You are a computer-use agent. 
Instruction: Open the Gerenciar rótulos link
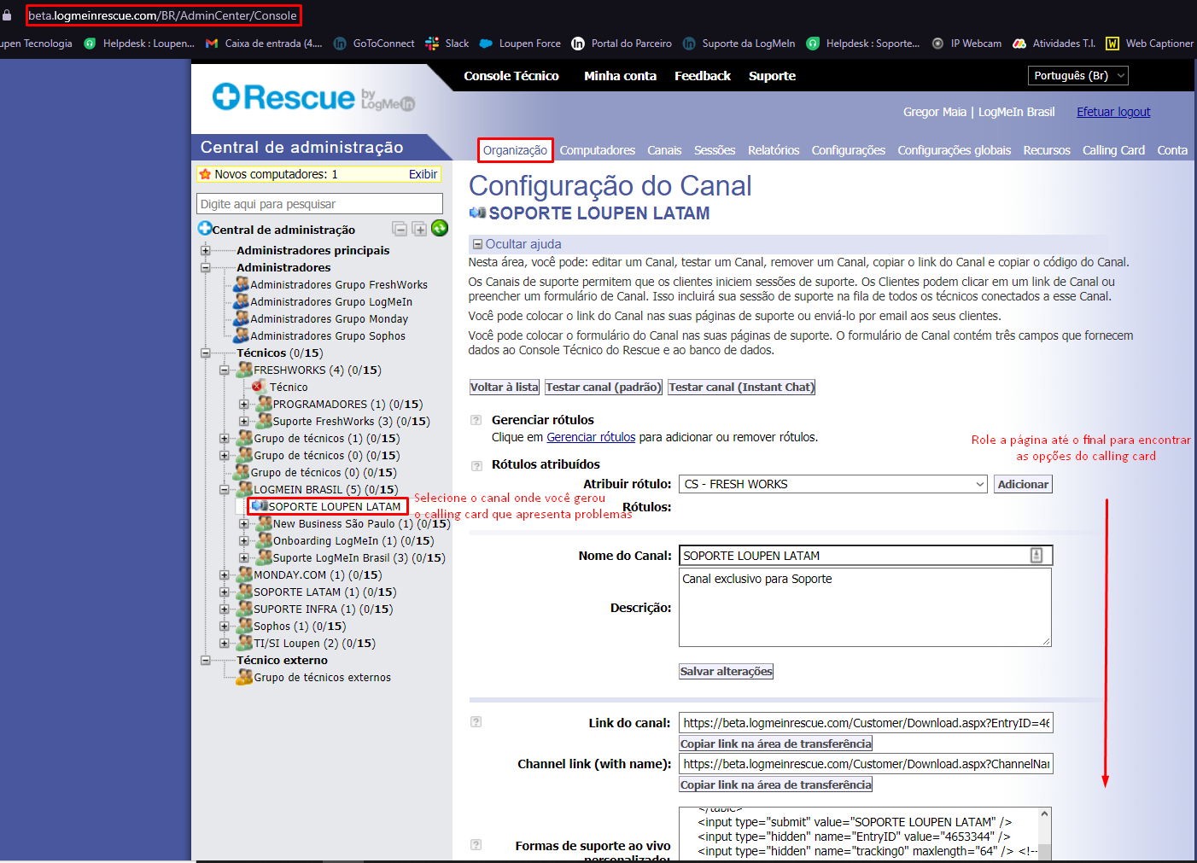tap(591, 437)
